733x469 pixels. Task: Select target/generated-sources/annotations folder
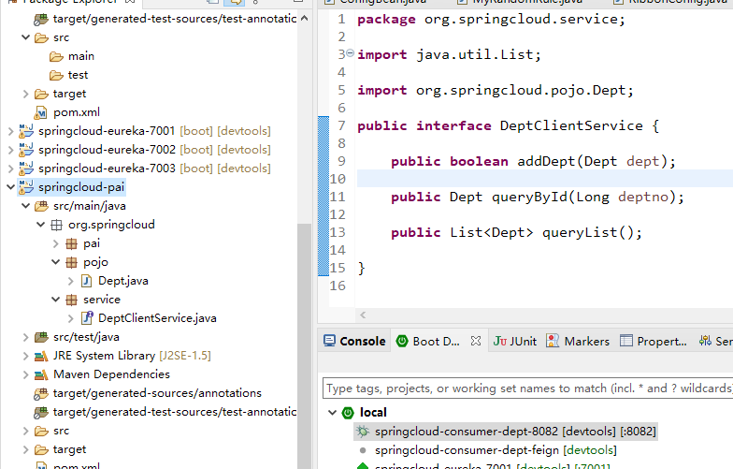click(x=157, y=393)
